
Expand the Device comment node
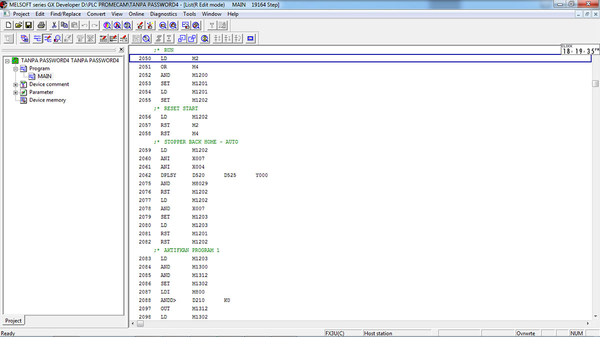15,84
